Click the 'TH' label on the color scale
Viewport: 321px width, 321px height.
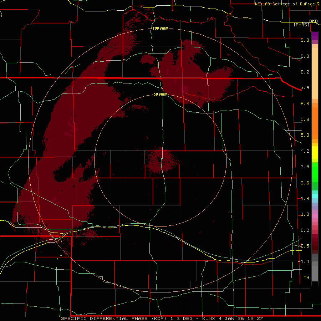point(306,277)
